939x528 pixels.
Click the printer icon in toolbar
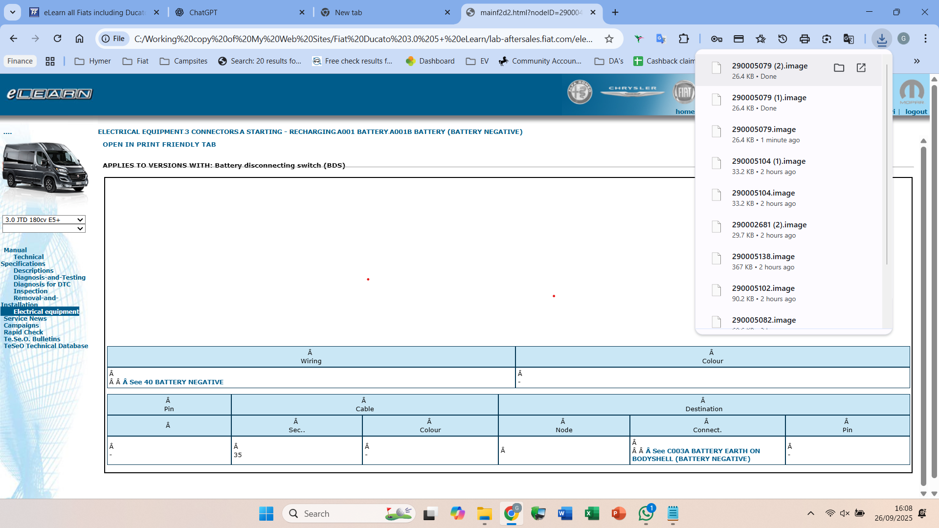[x=805, y=39]
